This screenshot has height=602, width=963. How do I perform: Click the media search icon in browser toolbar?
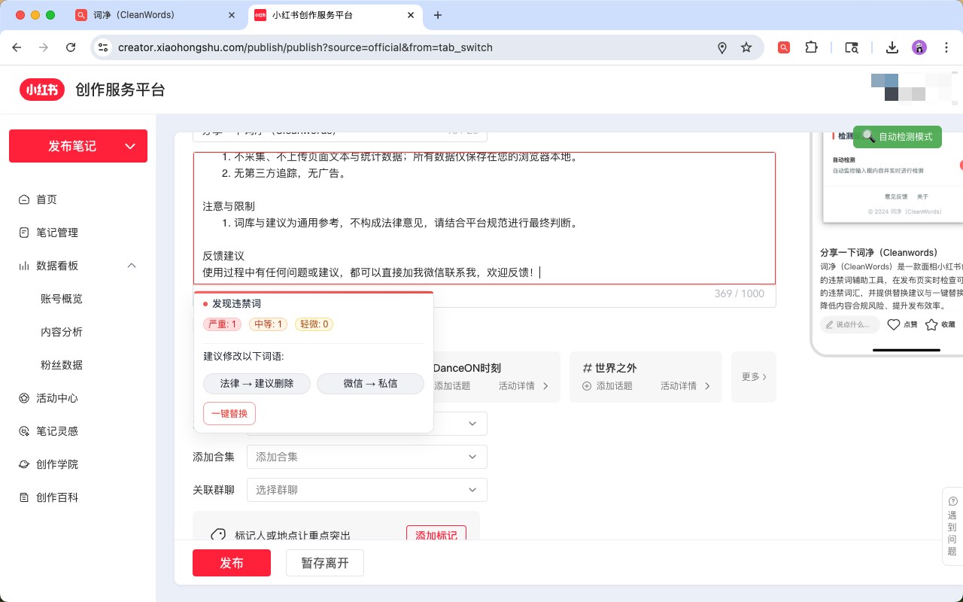click(852, 47)
